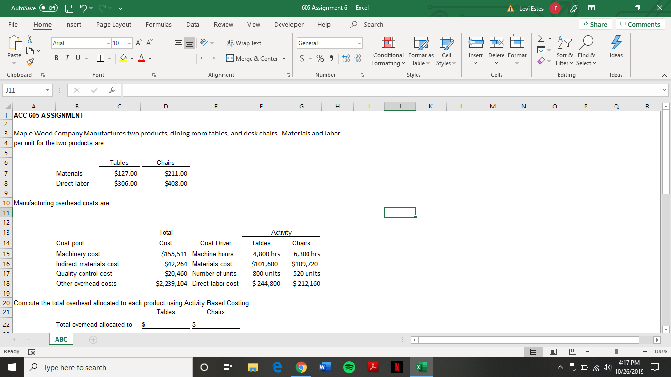Switch to the Formulas tab
This screenshot has height=377, width=671.
tap(159, 24)
